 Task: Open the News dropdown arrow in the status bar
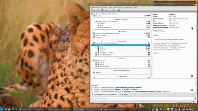tap(174, 102)
